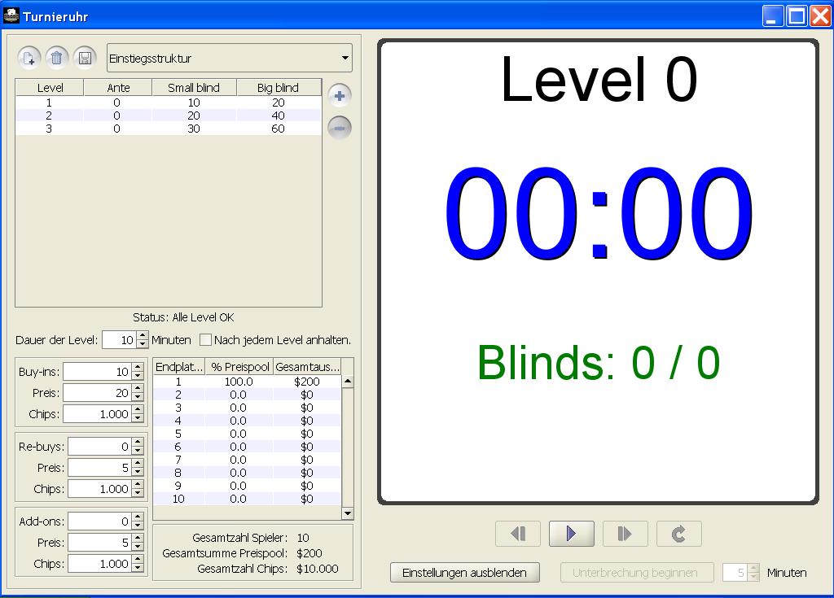This screenshot has width=834, height=598.
Task: Add a new level with plus button
Action: pos(340,96)
